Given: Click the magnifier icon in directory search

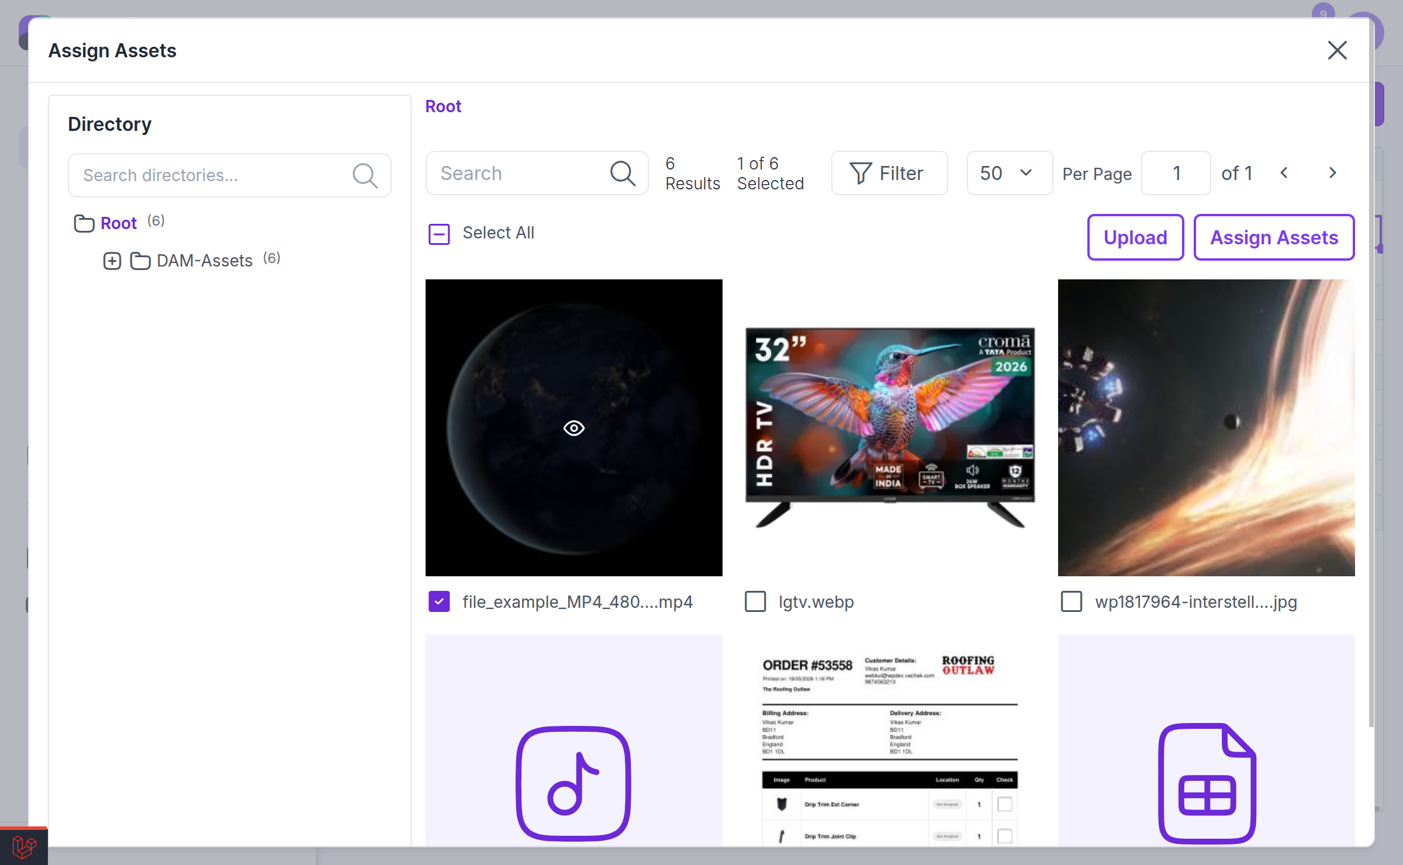Looking at the screenshot, I should pyautogui.click(x=365, y=175).
